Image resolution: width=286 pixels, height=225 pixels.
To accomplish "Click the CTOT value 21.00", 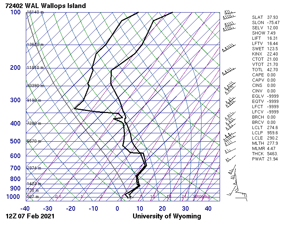I will 272,59.
